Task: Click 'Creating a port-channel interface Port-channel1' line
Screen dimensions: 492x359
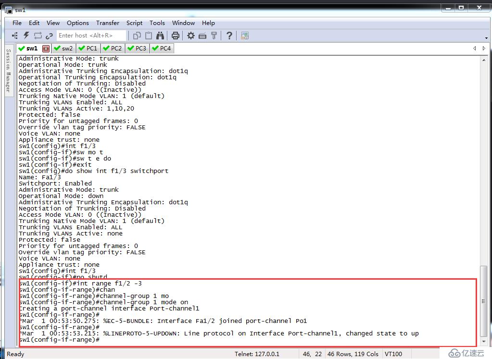Action: tap(109, 309)
